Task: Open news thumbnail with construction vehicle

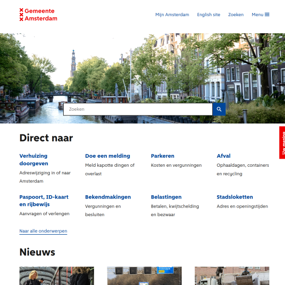Action: click(232, 275)
